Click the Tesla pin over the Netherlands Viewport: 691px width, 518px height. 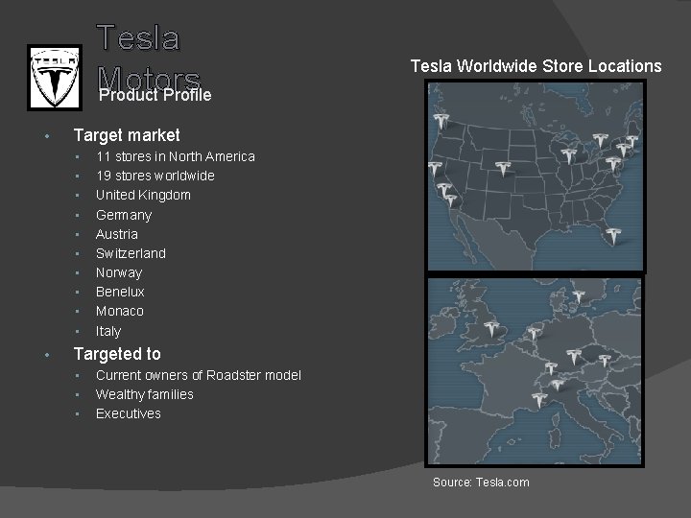click(x=534, y=334)
